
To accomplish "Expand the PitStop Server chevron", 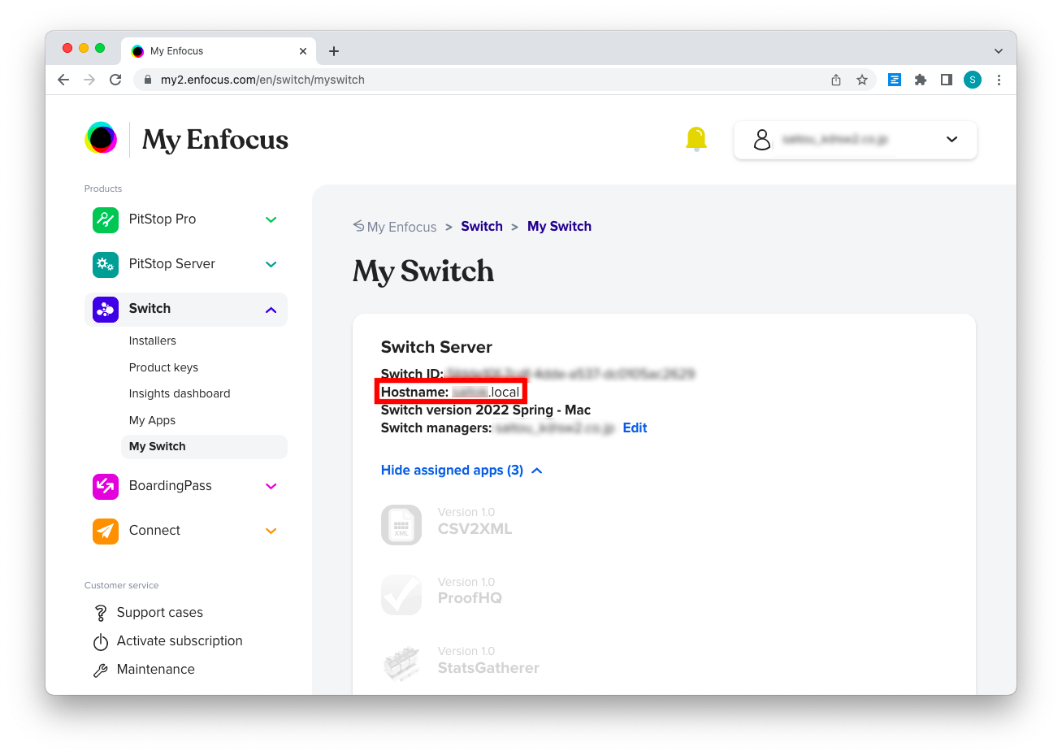I will point(271,264).
